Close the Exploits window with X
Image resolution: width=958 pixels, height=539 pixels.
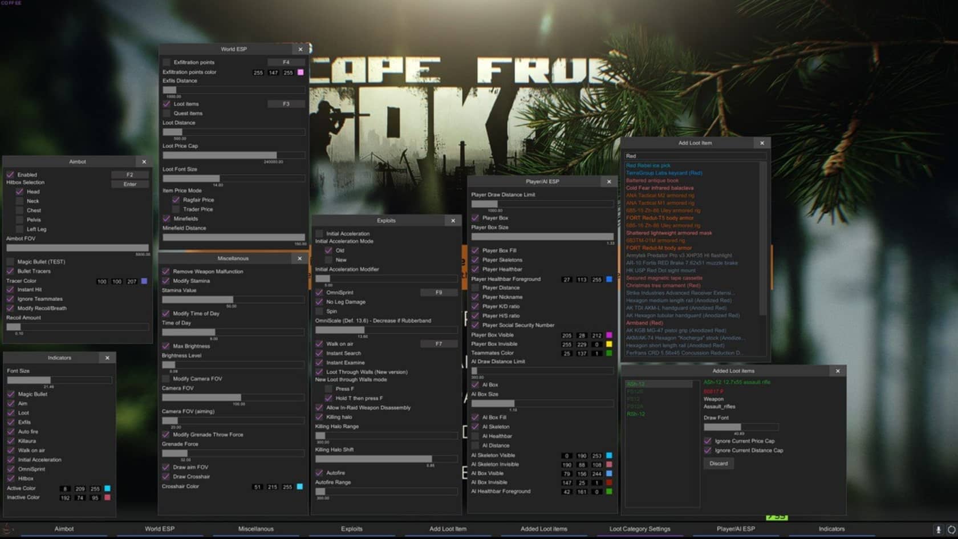click(453, 221)
